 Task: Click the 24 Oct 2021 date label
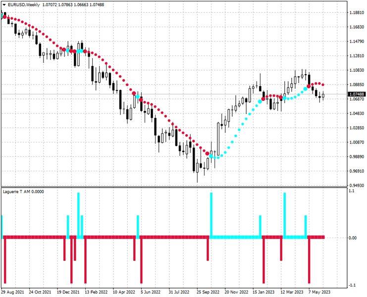coord(40,292)
